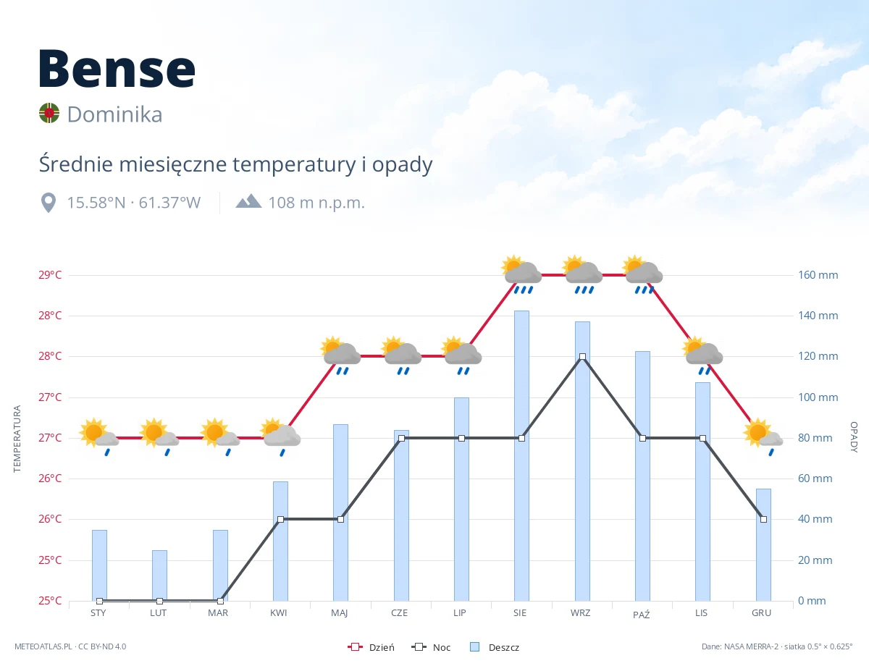Click the location pin icon
The width and height of the screenshot is (869, 666).
point(49,203)
